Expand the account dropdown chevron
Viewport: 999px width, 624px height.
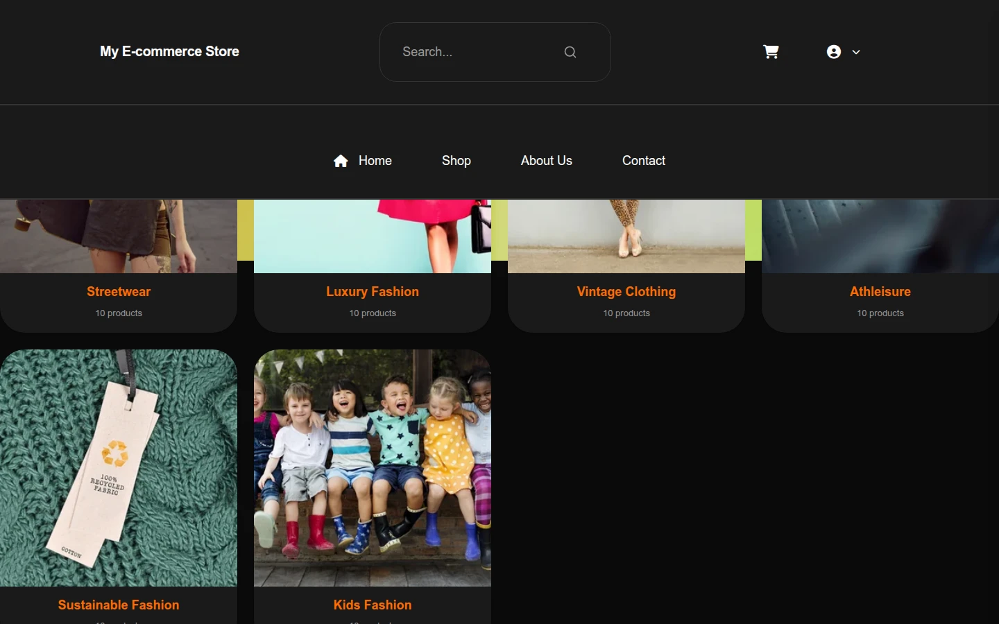(856, 52)
